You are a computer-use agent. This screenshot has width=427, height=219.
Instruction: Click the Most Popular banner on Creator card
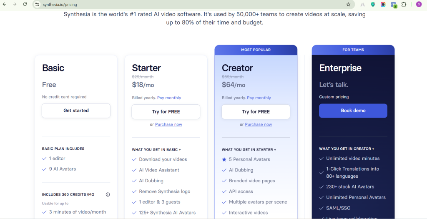[256, 50]
